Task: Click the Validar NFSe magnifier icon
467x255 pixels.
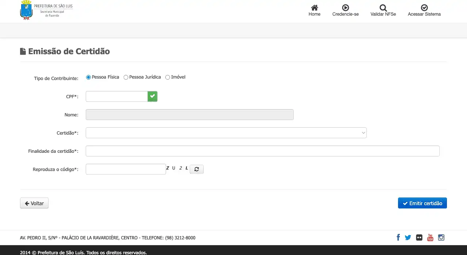Action: [x=383, y=8]
